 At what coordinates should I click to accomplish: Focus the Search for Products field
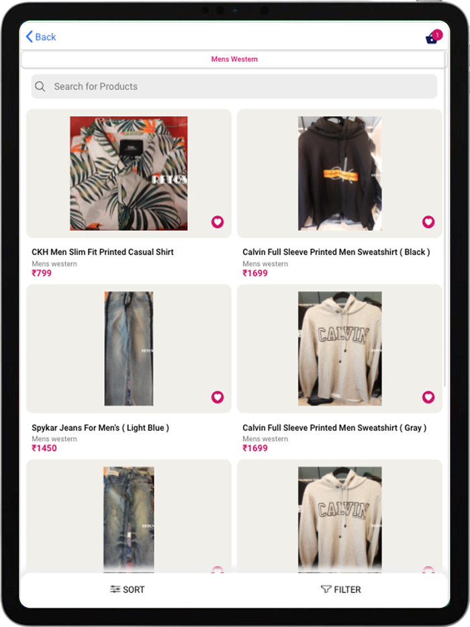point(234,87)
